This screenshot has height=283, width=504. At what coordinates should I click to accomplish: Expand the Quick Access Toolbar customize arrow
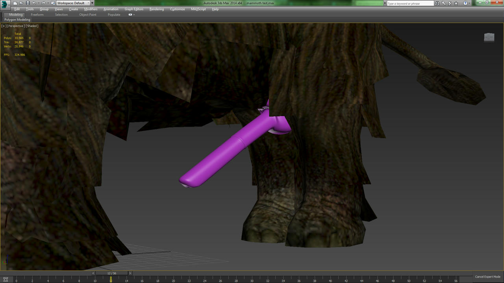pyautogui.click(x=92, y=3)
